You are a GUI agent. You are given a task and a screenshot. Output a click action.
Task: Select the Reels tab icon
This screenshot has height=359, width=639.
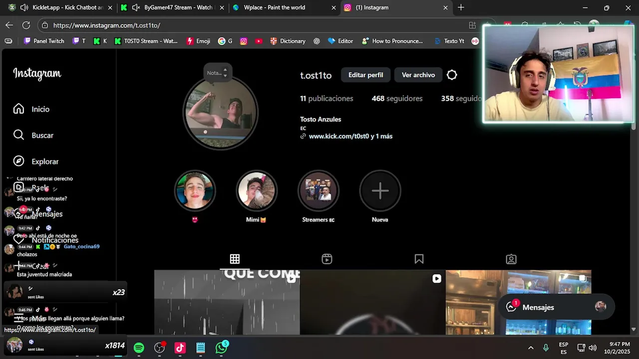(327, 259)
